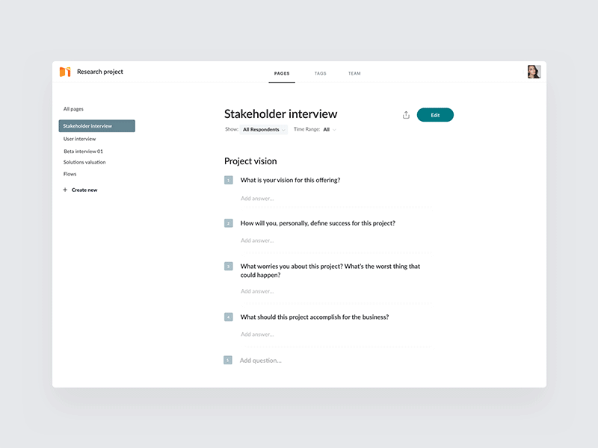
Task: Click the badge beside Add question
Action: [x=228, y=360]
